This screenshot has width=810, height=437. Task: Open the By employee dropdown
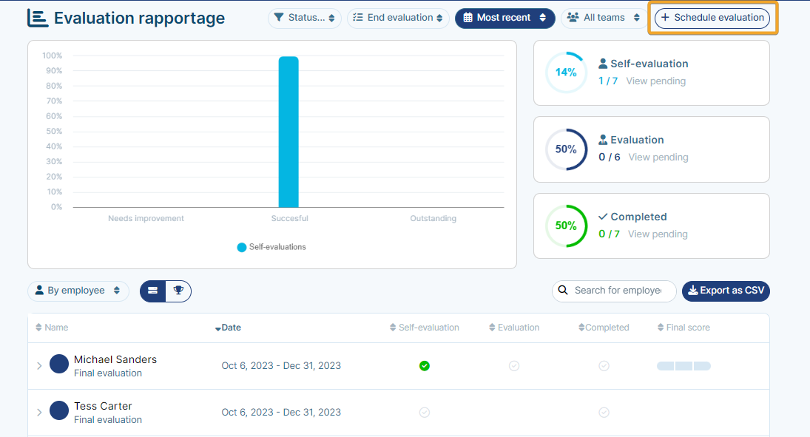tap(78, 291)
